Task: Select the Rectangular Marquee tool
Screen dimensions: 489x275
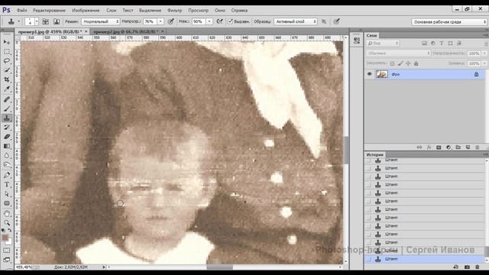Action: 7,51
